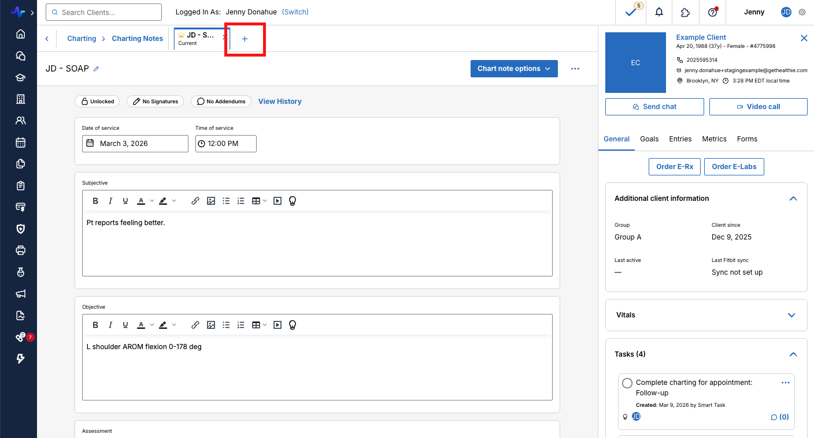Open the billing card sidebar icon
The height and width of the screenshot is (438, 814).
click(21, 207)
